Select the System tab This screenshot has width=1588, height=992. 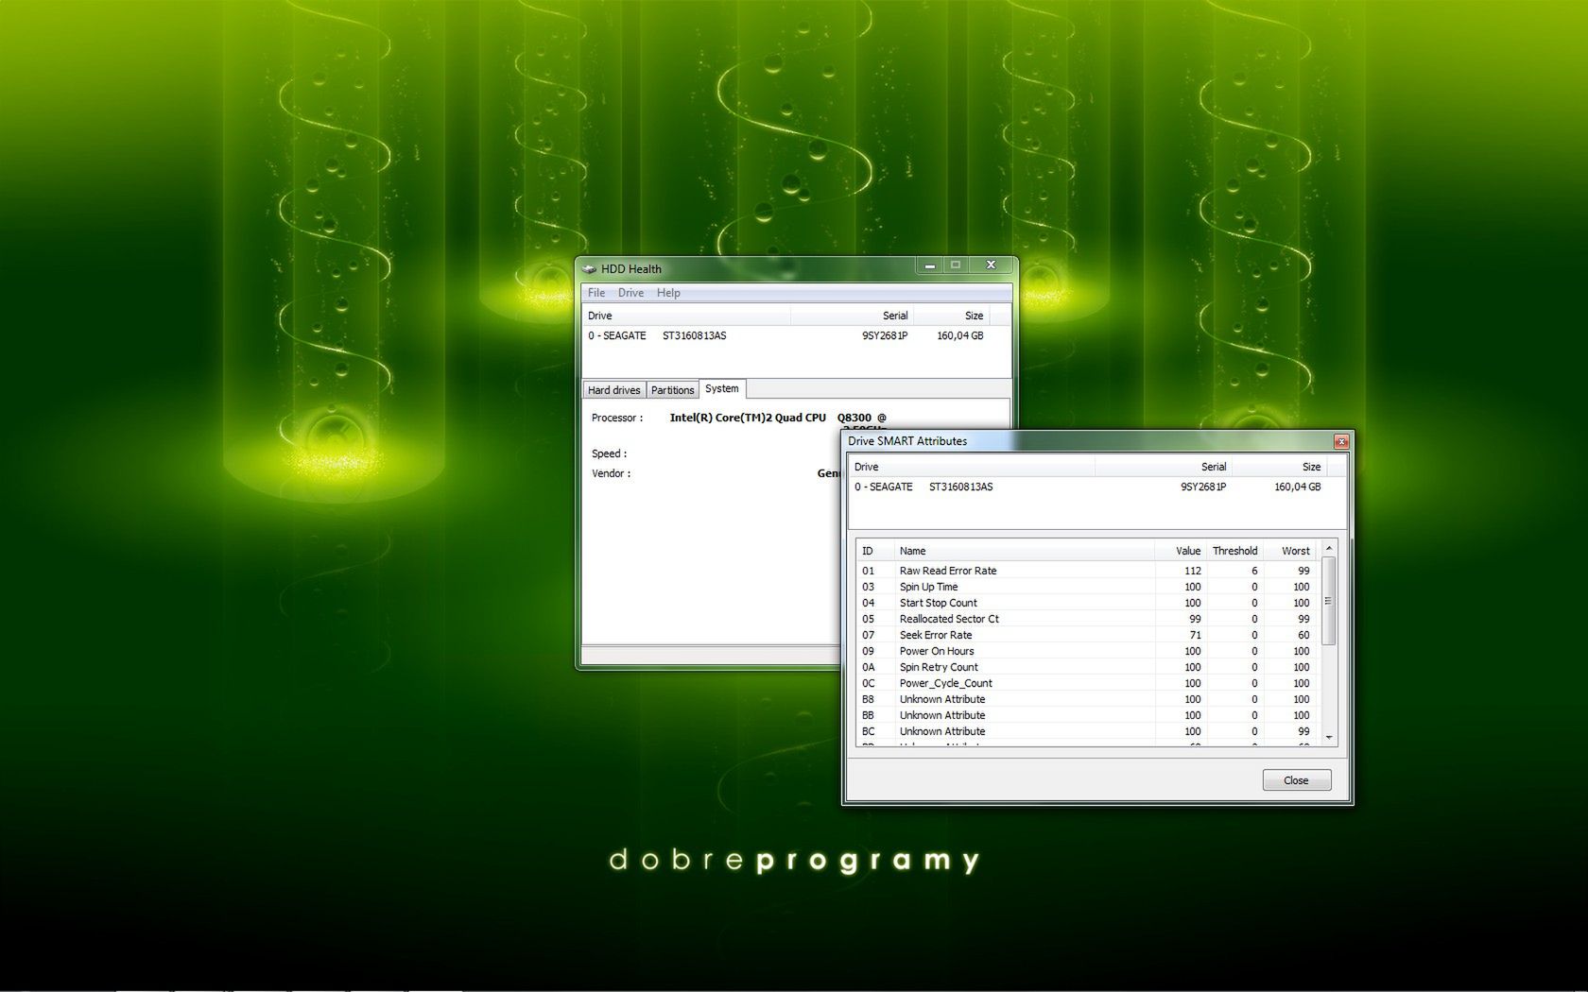click(x=722, y=388)
